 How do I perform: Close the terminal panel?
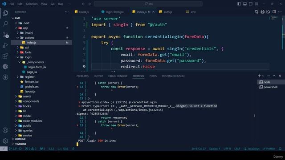click(280, 76)
